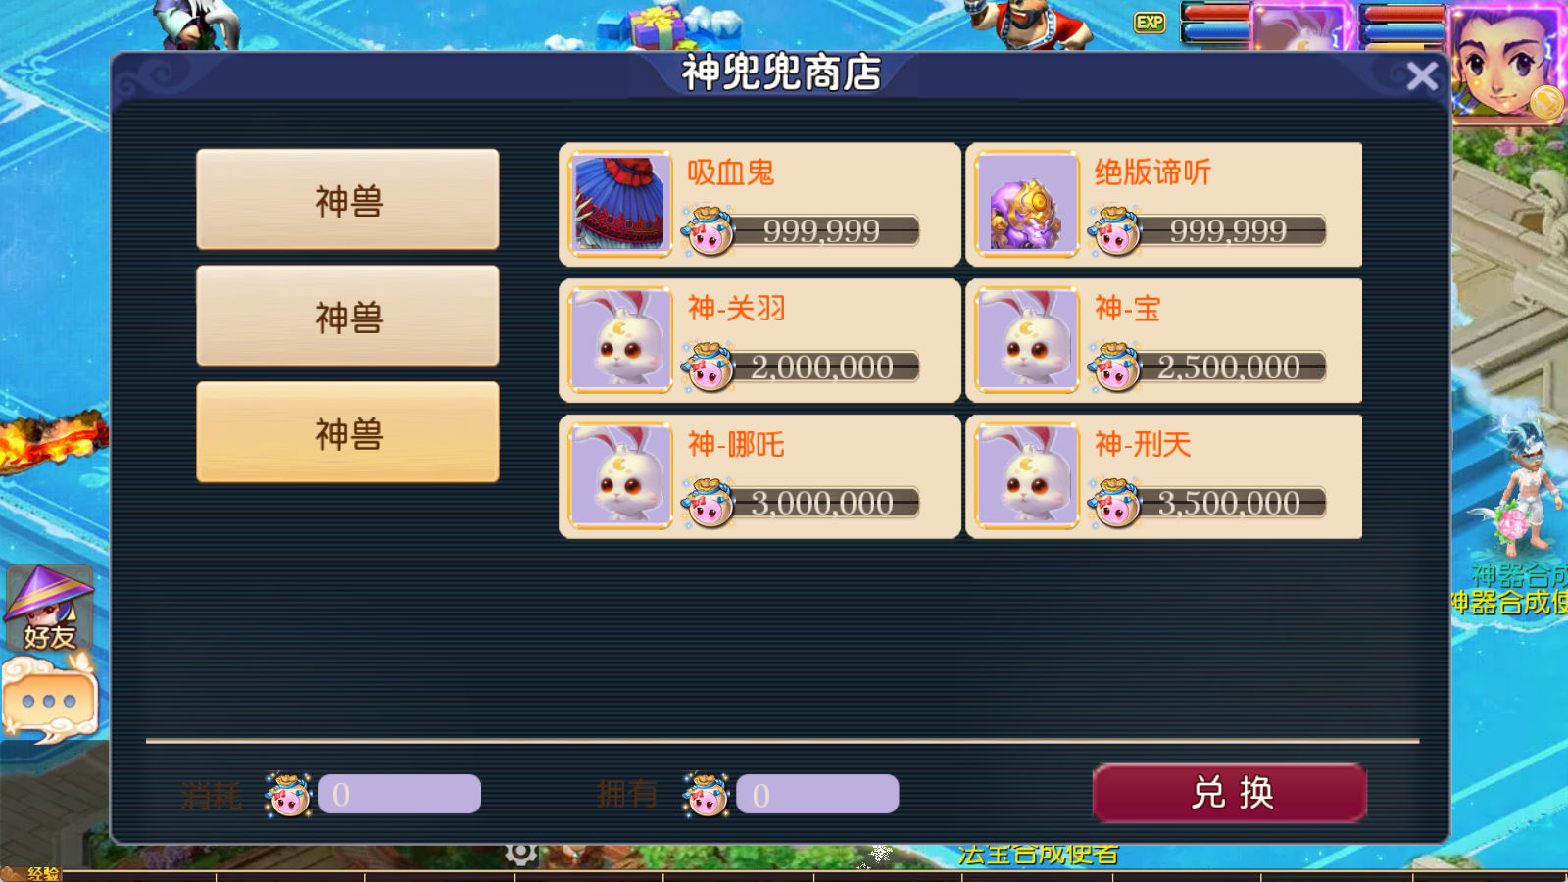Click the 神-宝 rabbit icon
Image resolution: width=1568 pixels, height=882 pixels.
pyautogui.click(x=1027, y=340)
